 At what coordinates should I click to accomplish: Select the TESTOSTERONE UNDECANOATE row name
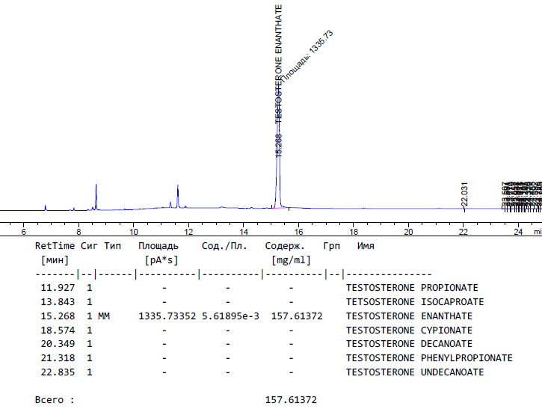click(415, 372)
